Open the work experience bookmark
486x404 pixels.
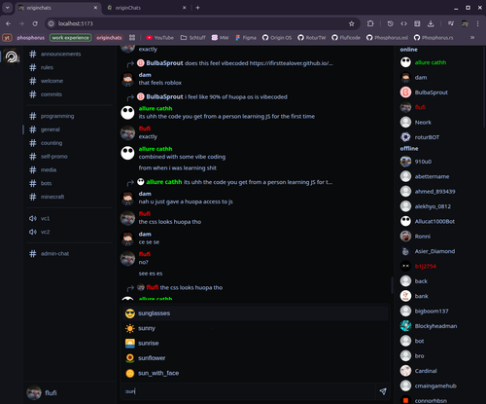tap(71, 38)
